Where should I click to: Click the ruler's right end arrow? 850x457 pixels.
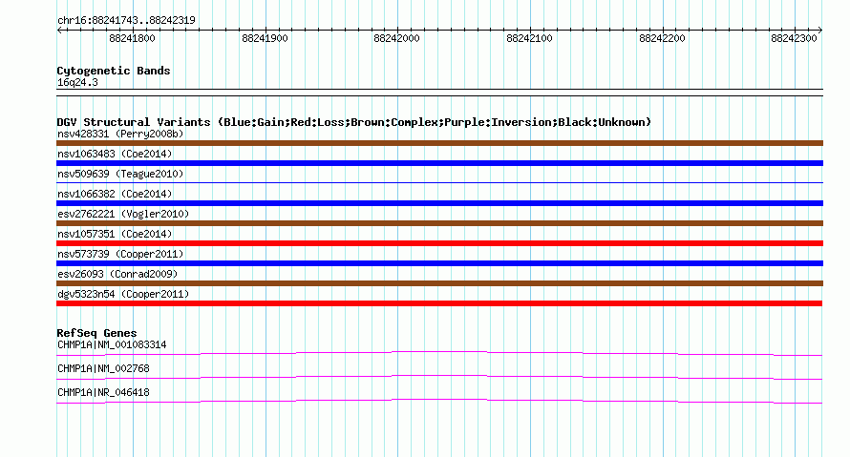point(820,31)
